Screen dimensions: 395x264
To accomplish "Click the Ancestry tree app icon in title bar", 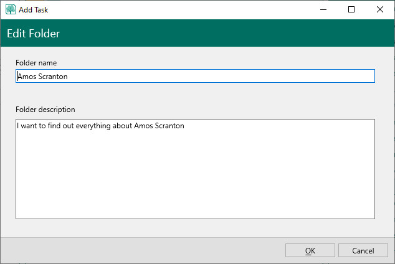I will click(x=11, y=9).
